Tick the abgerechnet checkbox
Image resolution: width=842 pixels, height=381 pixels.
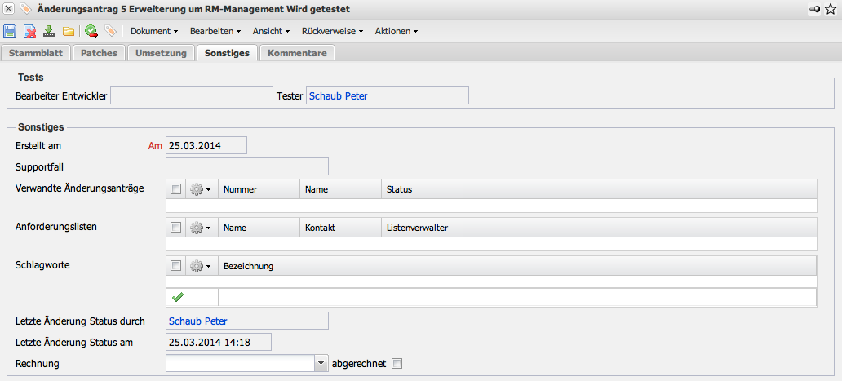(x=397, y=364)
